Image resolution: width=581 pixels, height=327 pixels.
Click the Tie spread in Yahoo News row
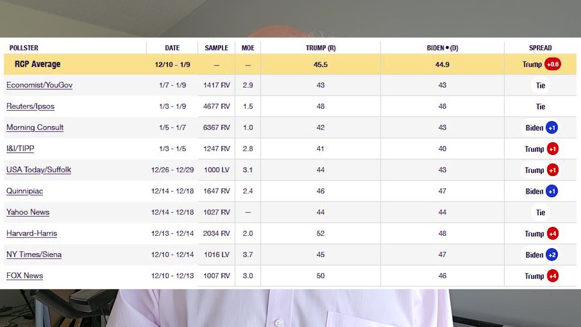541,212
